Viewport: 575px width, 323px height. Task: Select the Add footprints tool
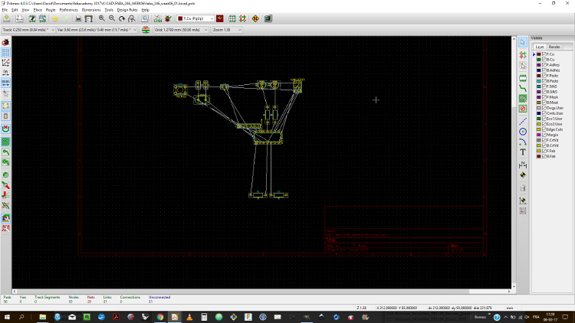tap(523, 78)
